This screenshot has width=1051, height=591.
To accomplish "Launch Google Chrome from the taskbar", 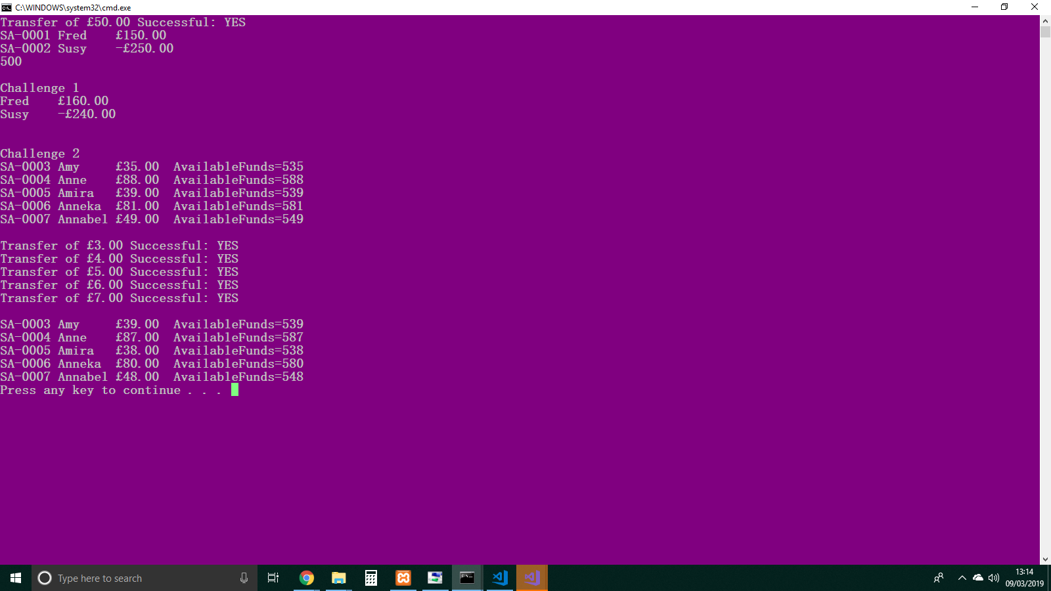I will click(306, 578).
